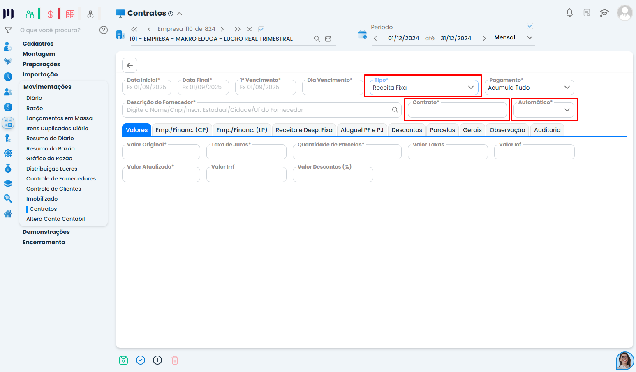The height and width of the screenshot is (372, 636).
Task: Toggle the Período checkbox
Action: click(530, 26)
